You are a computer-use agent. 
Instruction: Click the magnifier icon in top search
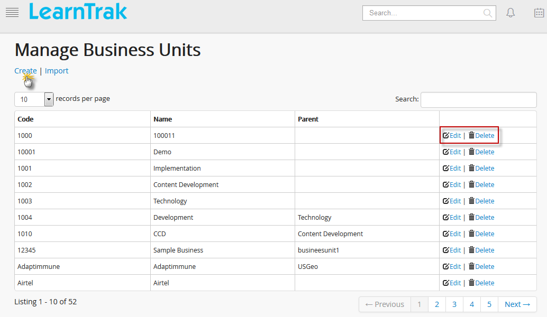488,13
